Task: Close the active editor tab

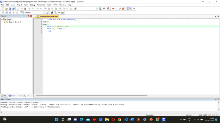Action: click(x=218, y=16)
